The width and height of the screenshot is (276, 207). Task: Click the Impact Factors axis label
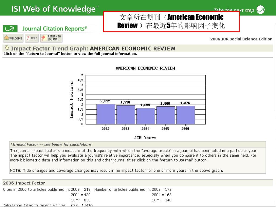click(x=71, y=100)
